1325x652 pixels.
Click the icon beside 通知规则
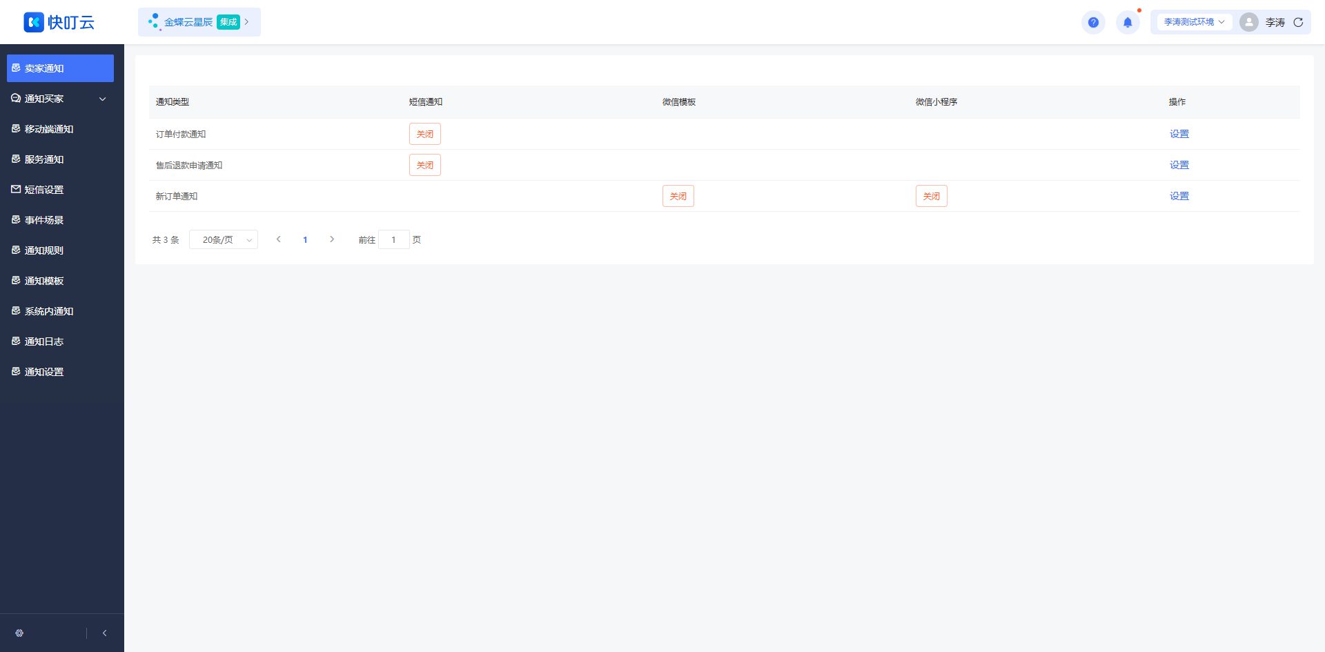click(x=16, y=250)
